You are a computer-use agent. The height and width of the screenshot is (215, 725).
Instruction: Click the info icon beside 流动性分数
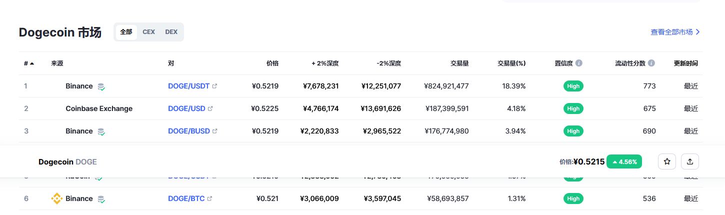(x=651, y=63)
